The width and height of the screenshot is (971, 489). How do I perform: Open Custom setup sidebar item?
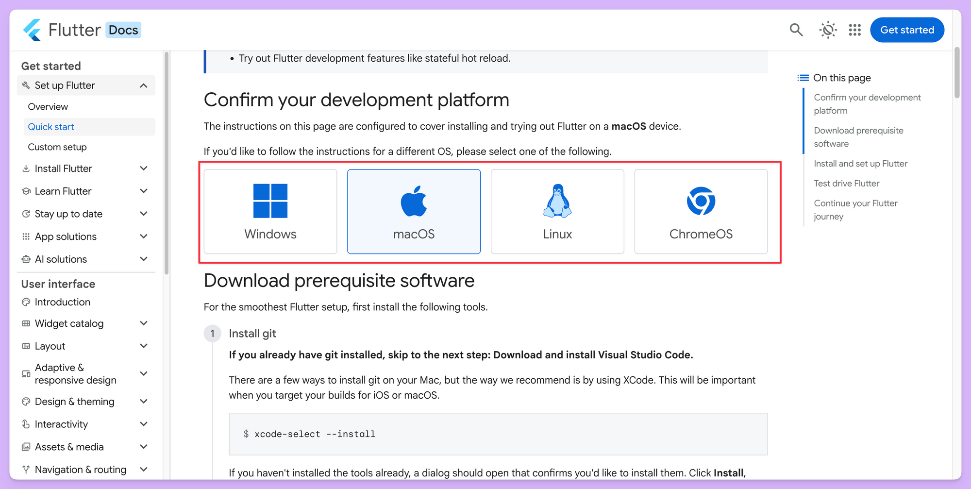57,147
